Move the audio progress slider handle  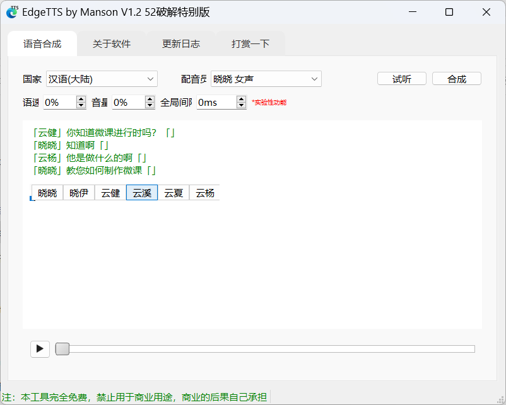[62, 349]
